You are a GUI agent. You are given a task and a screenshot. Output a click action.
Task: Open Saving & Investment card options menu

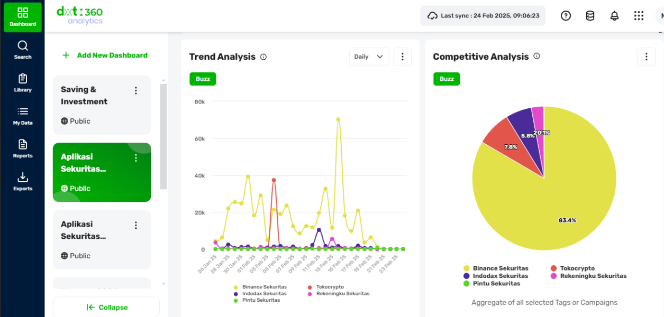pos(136,91)
